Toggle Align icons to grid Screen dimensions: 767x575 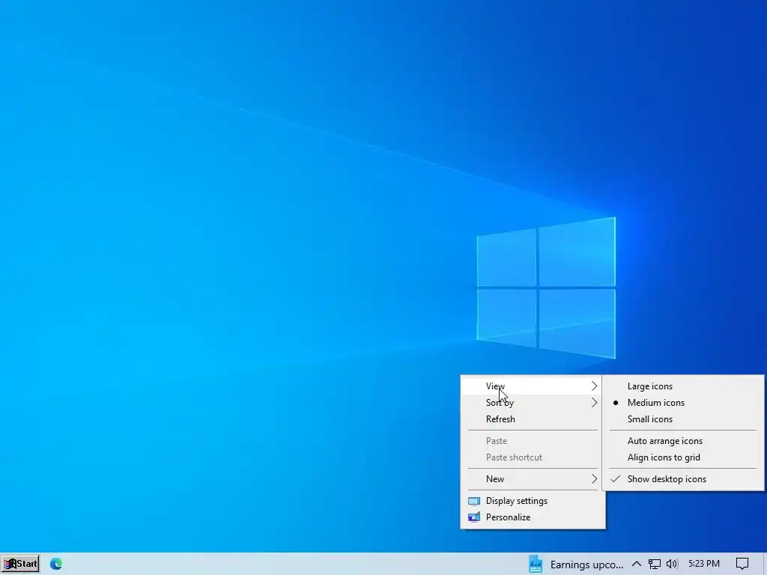[683, 457]
